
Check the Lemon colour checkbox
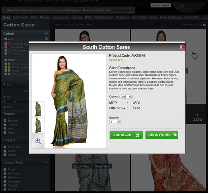5,70
